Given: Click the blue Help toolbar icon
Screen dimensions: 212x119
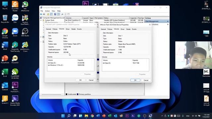Looking at the screenshot, I should tap(55, 14).
